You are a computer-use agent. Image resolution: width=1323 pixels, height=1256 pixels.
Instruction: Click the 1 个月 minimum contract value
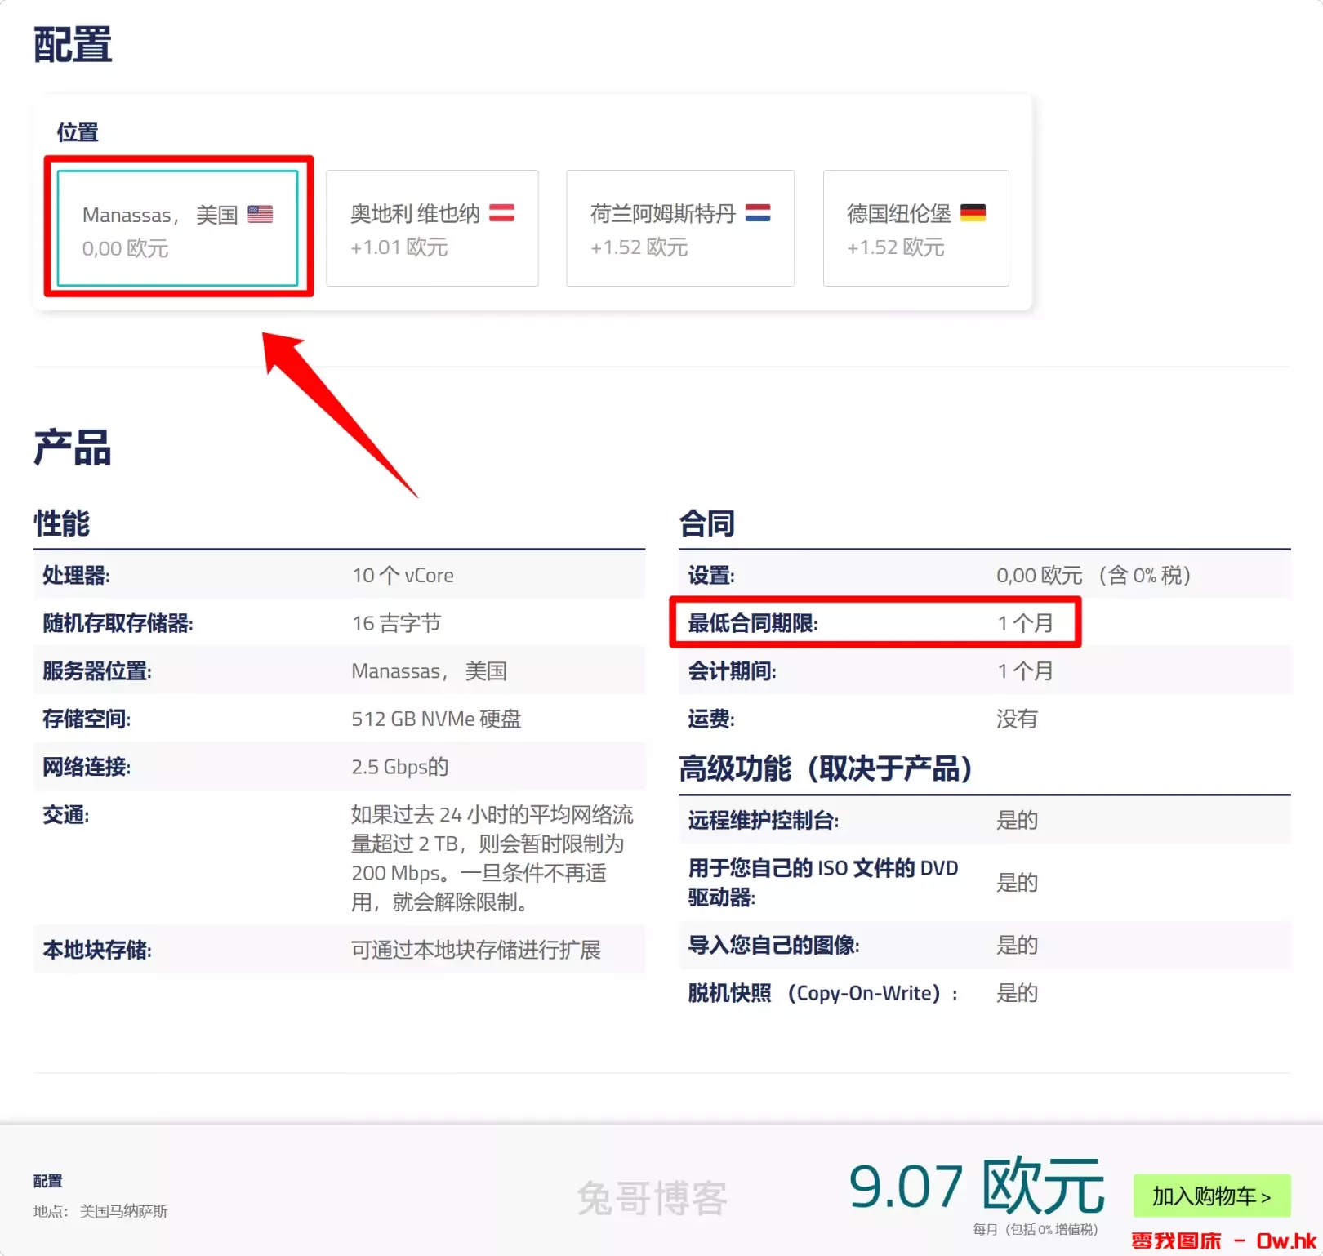coord(1025,624)
